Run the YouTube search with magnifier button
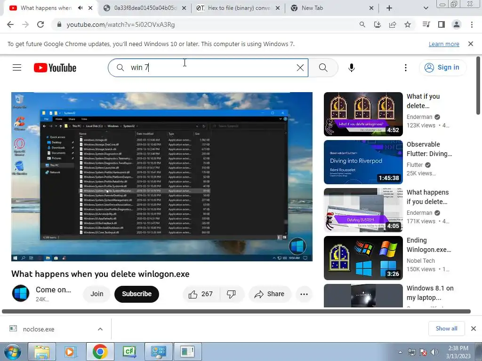The image size is (482, 361). pos(323,68)
